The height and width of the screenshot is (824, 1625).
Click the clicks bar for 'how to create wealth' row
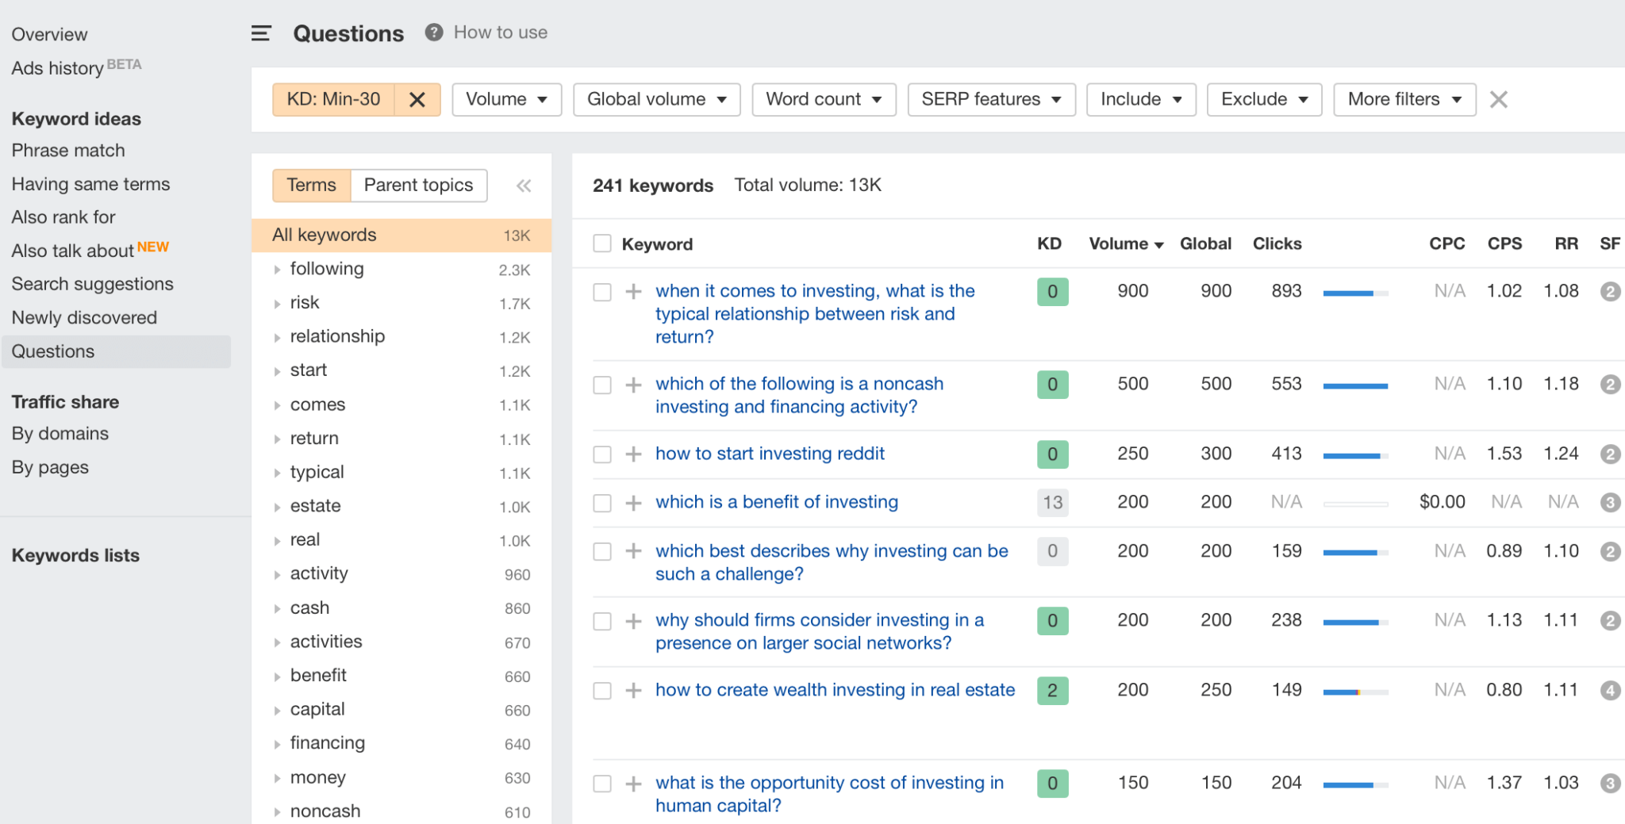point(1355,692)
